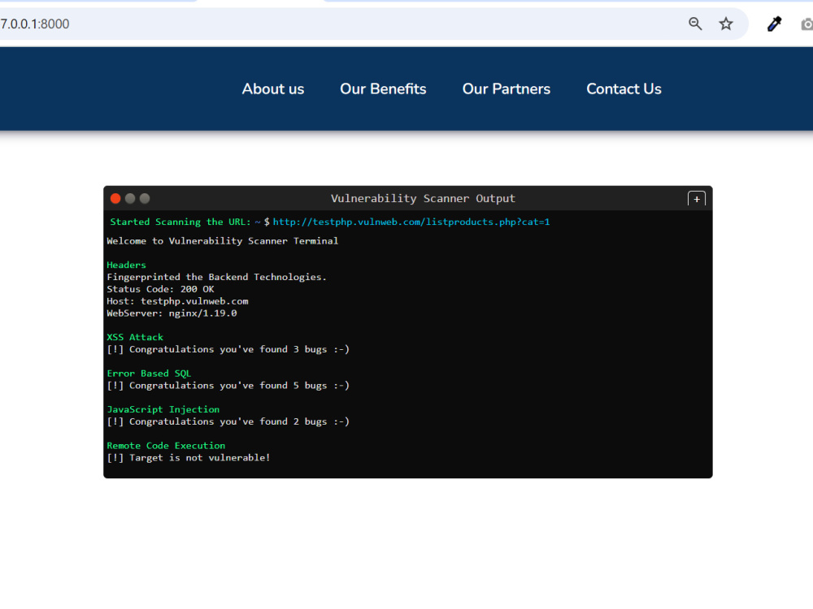813x609 pixels.
Task: Bookmark this page with the star icon
Action: click(726, 24)
